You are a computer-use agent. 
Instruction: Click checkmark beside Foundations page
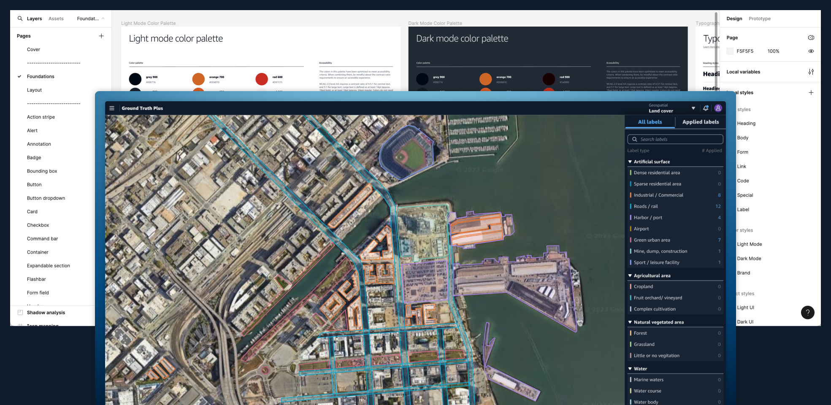tap(19, 76)
